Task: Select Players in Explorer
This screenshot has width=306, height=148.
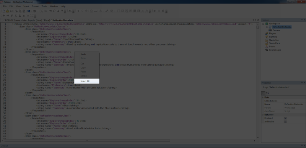Action: coord(272,34)
